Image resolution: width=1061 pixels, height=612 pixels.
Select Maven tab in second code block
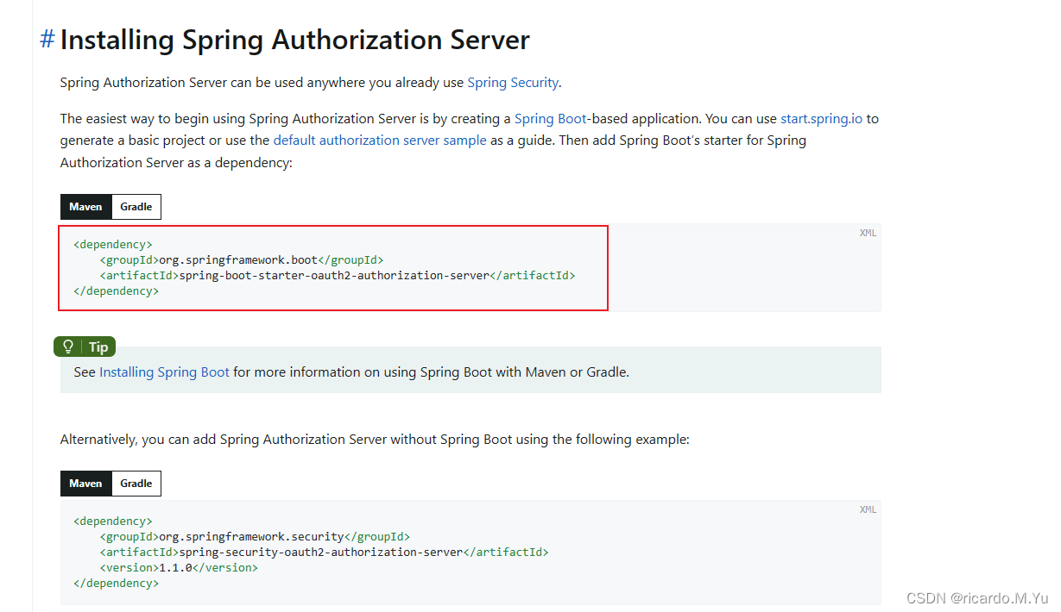click(x=86, y=484)
